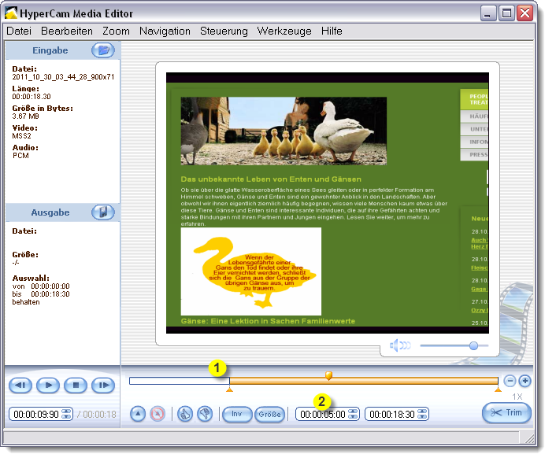Click the selection start triangle marker under timeline
The image size is (545, 454).
[229, 390]
